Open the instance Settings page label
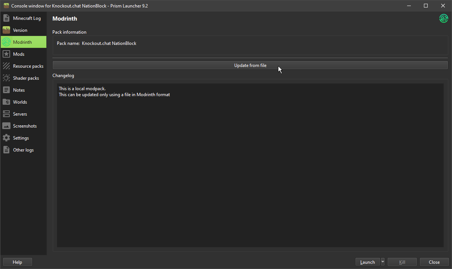 tap(21, 138)
